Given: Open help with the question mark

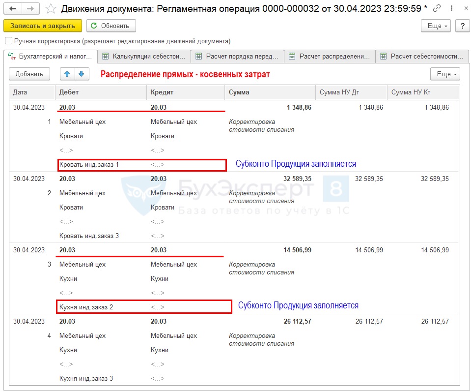Looking at the screenshot, I should point(463,26).
